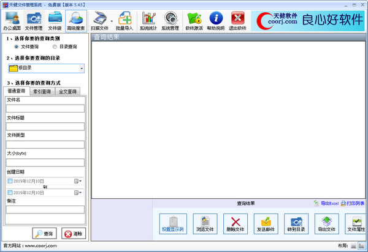This screenshot has width=368, height=252.
Task: Open 系统管理 gear icon
Action: [x=170, y=21]
